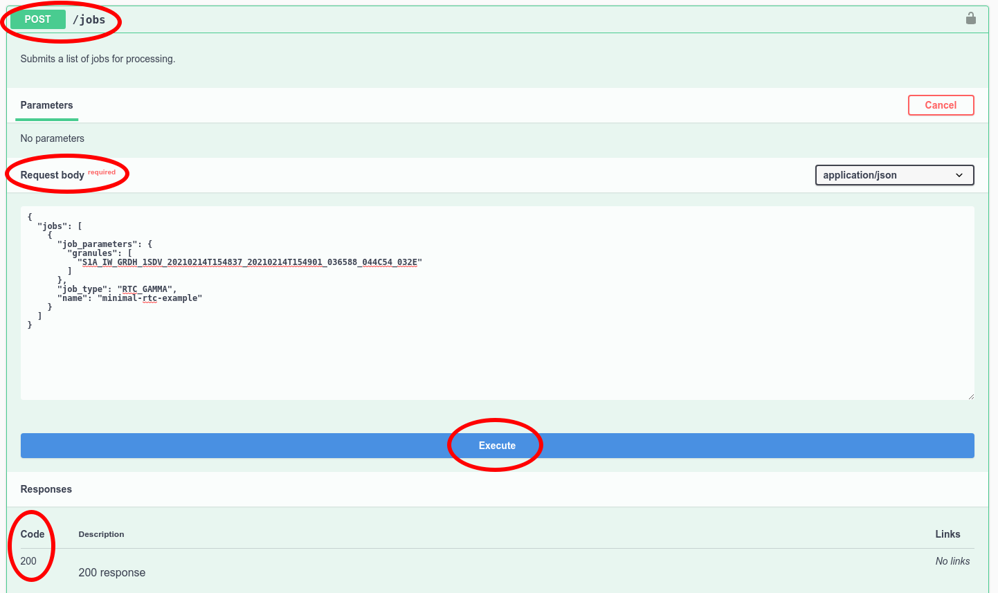Click inside the request body JSON textarea

pyautogui.click(x=497, y=303)
